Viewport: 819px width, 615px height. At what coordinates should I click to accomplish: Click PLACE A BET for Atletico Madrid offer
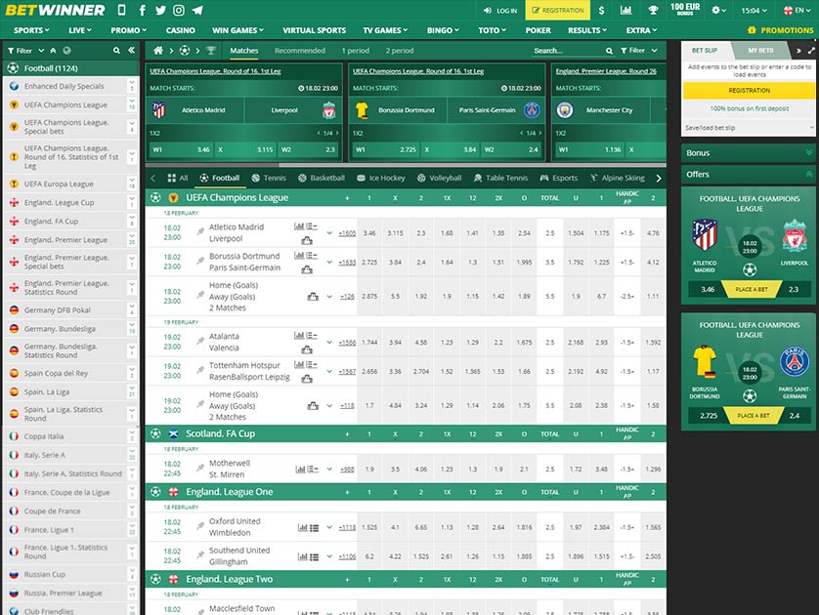click(752, 289)
